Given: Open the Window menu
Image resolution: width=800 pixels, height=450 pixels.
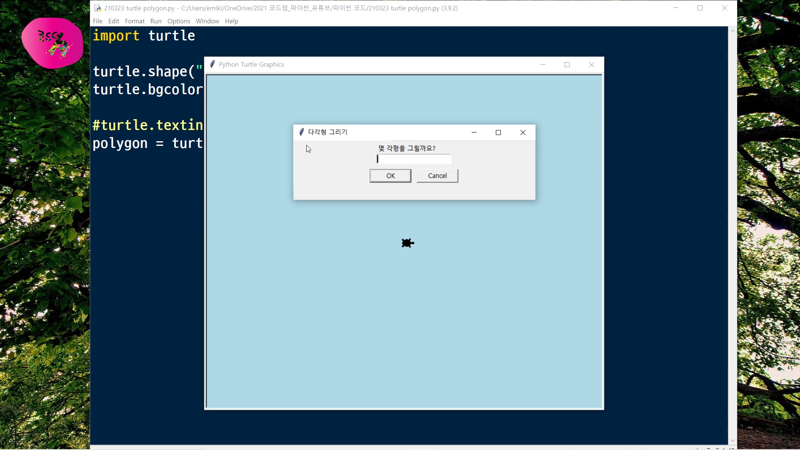Looking at the screenshot, I should tap(207, 21).
